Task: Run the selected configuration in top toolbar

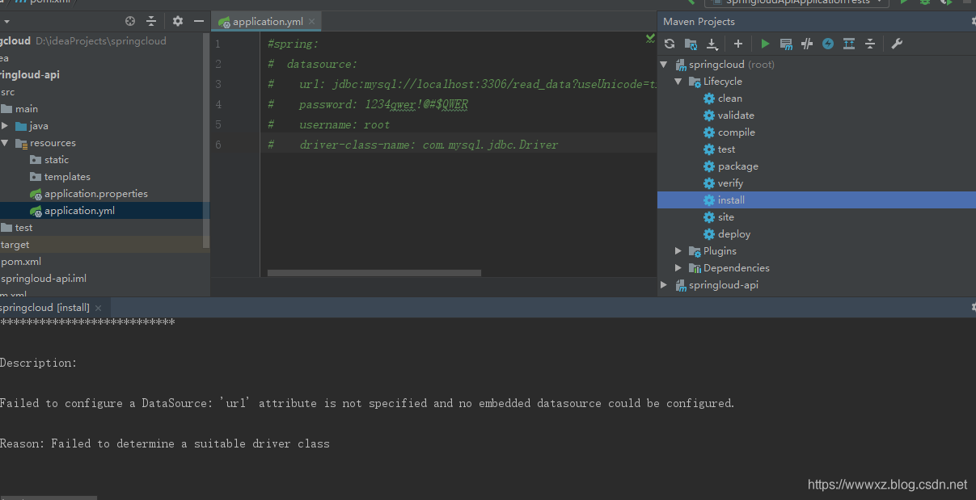Action: pos(905,2)
